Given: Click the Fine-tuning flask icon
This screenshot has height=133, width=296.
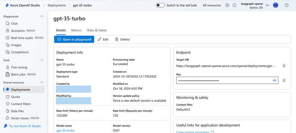Looking at the screenshot, I should coord(8,67).
